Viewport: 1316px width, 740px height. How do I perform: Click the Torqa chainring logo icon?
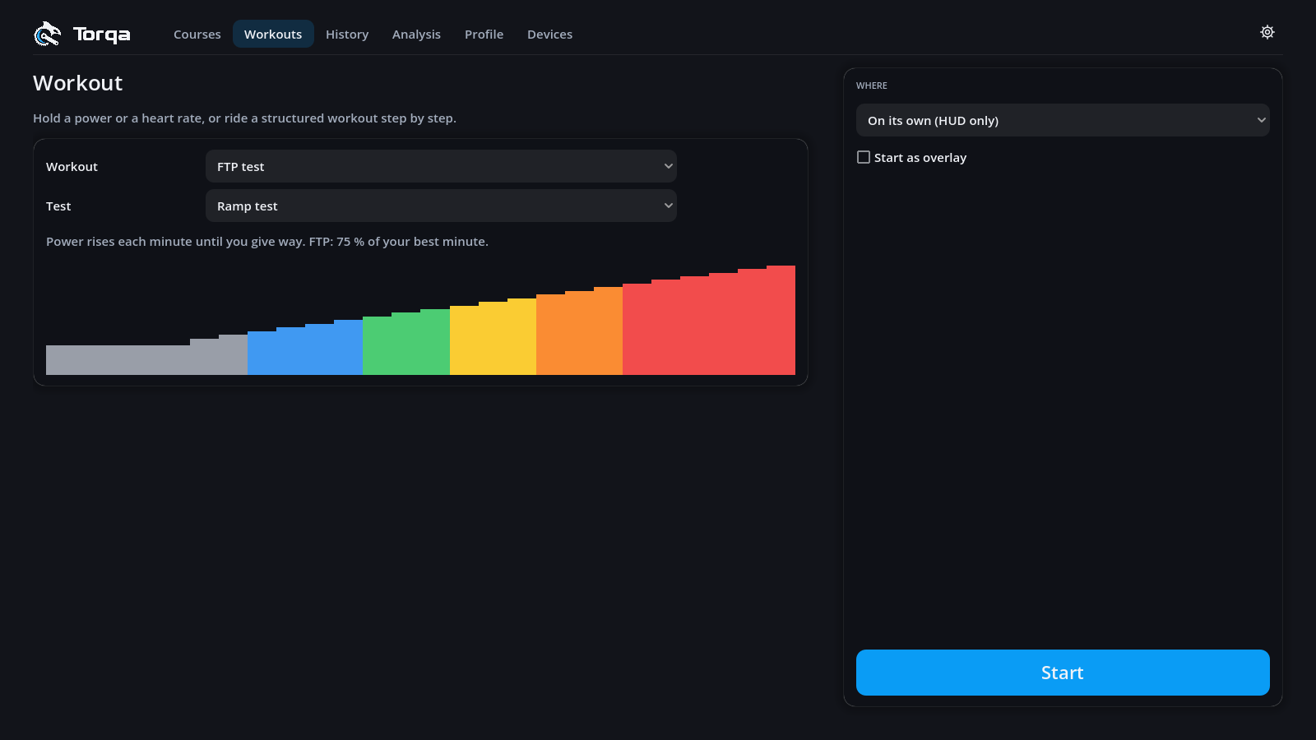coord(47,34)
